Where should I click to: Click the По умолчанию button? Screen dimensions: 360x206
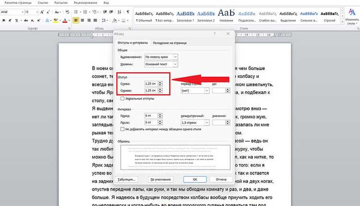[160, 180]
